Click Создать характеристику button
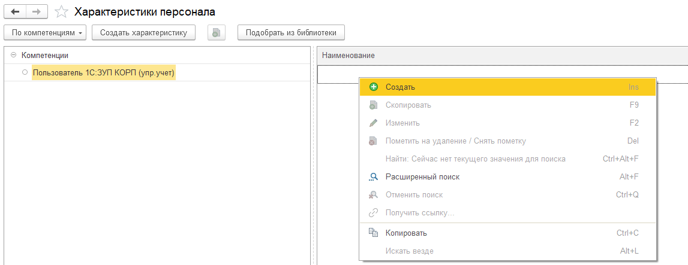This screenshot has width=688, height=265. point(143,33)
